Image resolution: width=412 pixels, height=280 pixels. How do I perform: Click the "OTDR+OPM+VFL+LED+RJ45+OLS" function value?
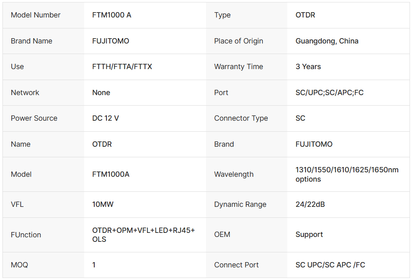click(x=143, y=235)
